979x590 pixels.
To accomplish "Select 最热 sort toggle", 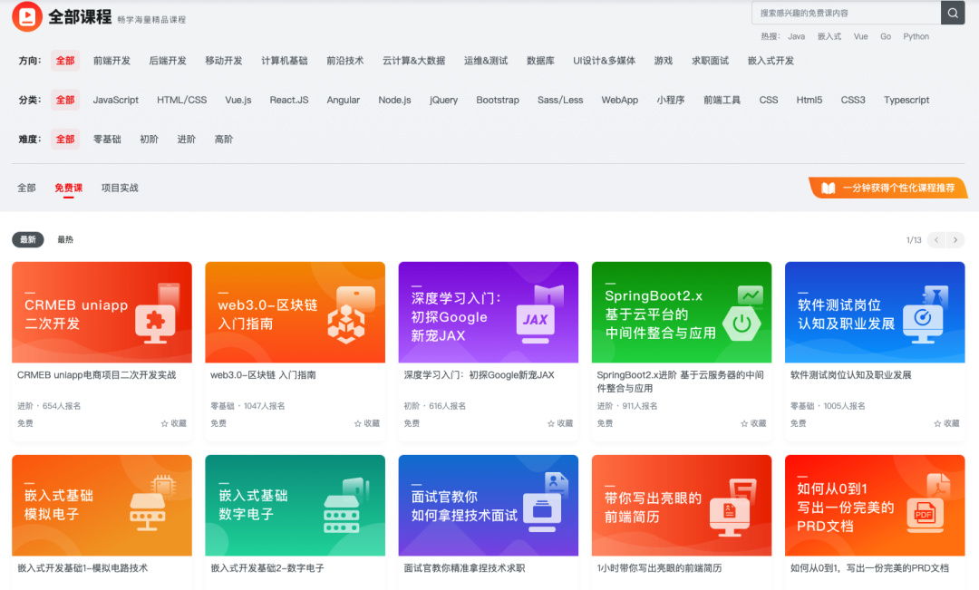I will coord(65,240).
